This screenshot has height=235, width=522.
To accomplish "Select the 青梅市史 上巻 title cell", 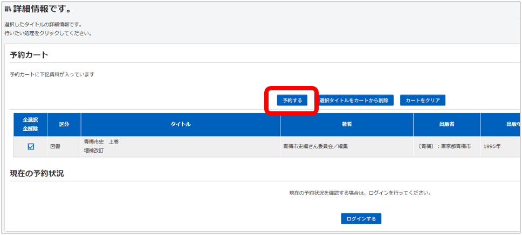I will click(101, 142).
